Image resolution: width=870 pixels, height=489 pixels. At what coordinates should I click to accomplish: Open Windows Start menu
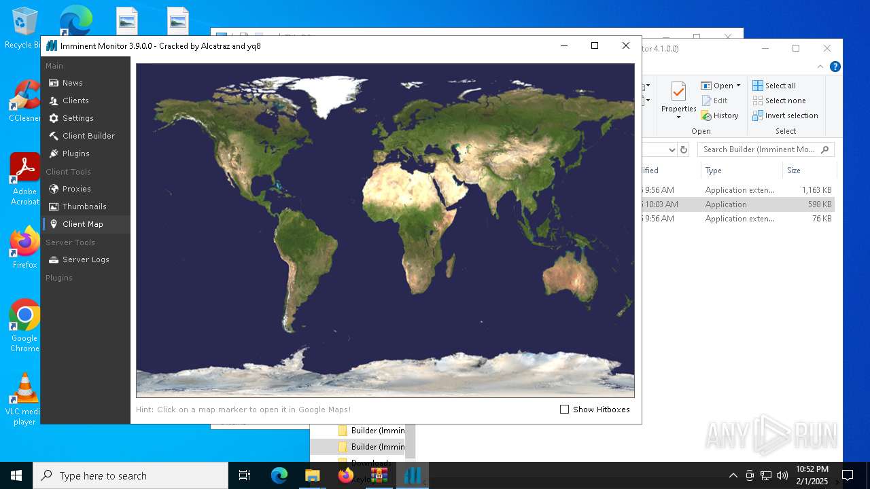(16, 475)
